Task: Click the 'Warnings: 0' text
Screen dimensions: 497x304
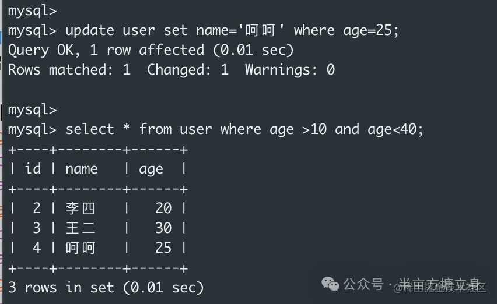Action: tap(289, 70)
